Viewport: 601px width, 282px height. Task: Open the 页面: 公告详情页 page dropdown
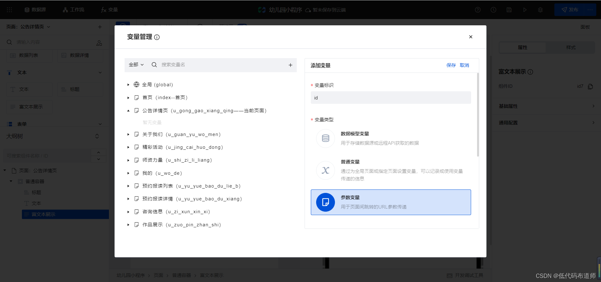click(28, 27)
